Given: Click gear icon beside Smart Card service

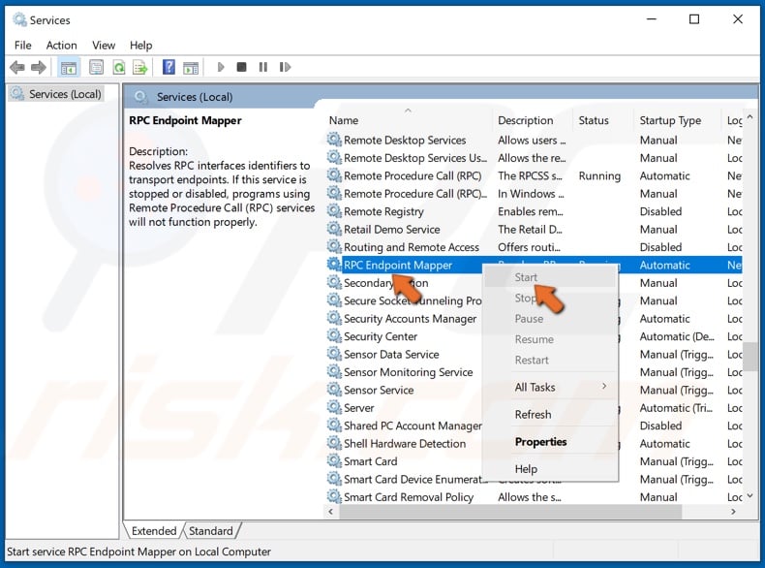Looking at the screenshot, I should (334, 460).
